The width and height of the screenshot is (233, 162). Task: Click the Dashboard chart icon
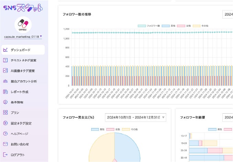pyautogui.click(x=6, y=50)
